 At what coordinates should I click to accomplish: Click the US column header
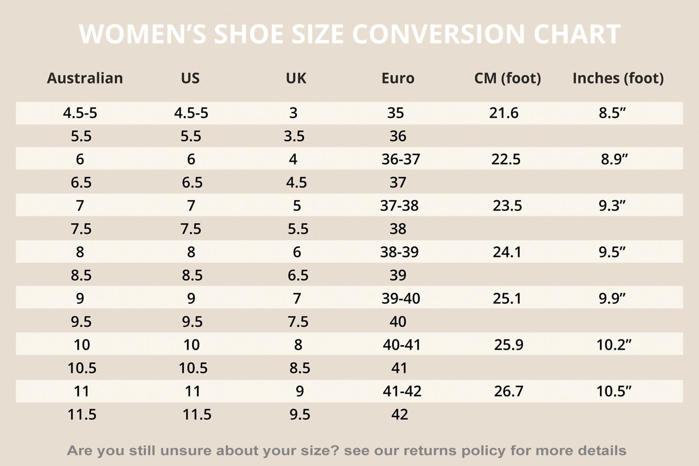tap(190, 78)
